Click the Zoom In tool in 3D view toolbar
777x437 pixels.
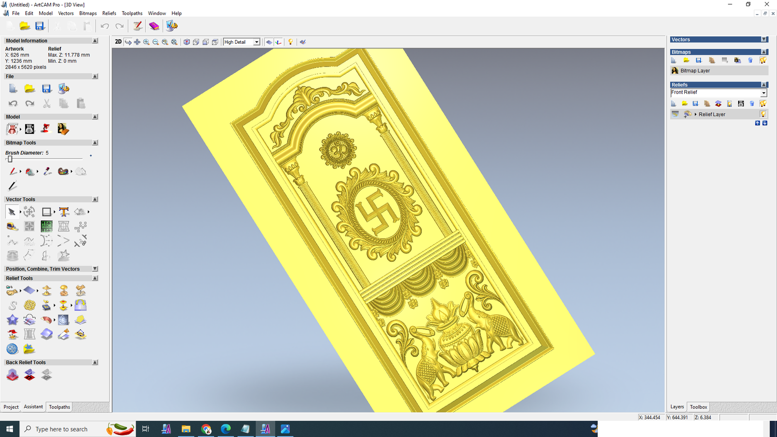click(146, 42)
